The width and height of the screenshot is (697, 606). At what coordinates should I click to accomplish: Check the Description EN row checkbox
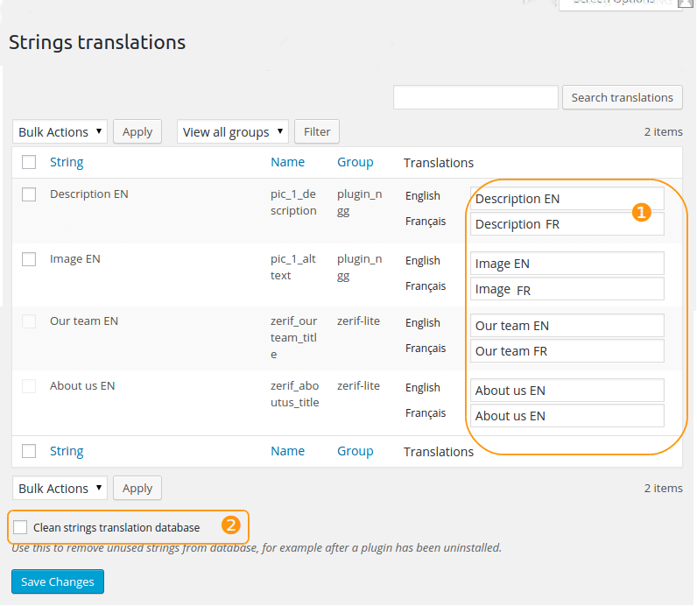point(29,194)
